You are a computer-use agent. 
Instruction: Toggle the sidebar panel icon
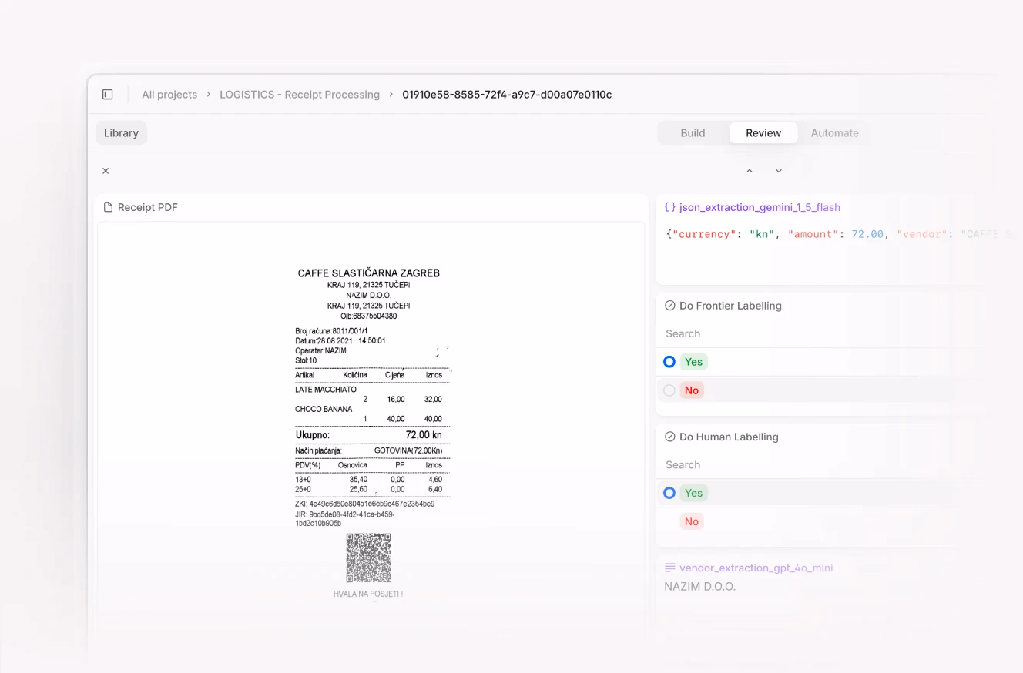[108, 95]
